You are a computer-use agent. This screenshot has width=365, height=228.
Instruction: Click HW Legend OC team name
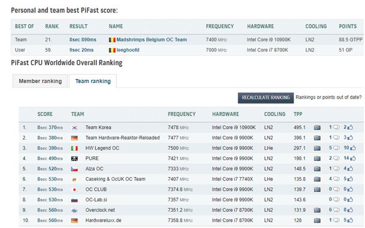click(x=102, y=148)
